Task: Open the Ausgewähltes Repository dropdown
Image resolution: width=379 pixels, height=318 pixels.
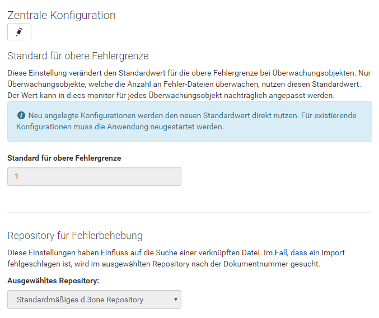Action: (94, 300)
